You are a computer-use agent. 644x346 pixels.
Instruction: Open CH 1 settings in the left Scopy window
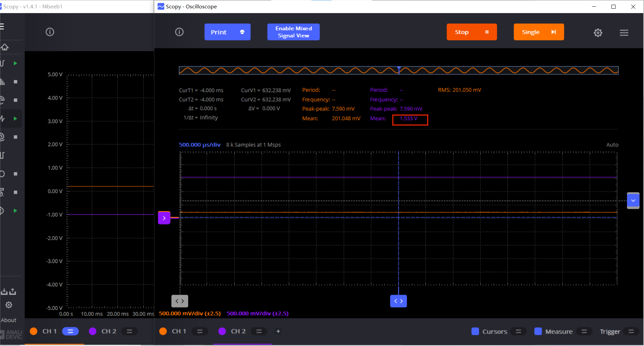click(x=70, y=331)
